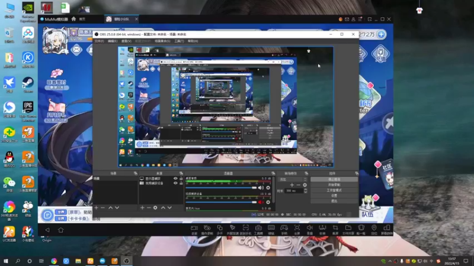Click MuMu emulator home icon
This screenshot has height=266, width=474.
click(73, 19)
